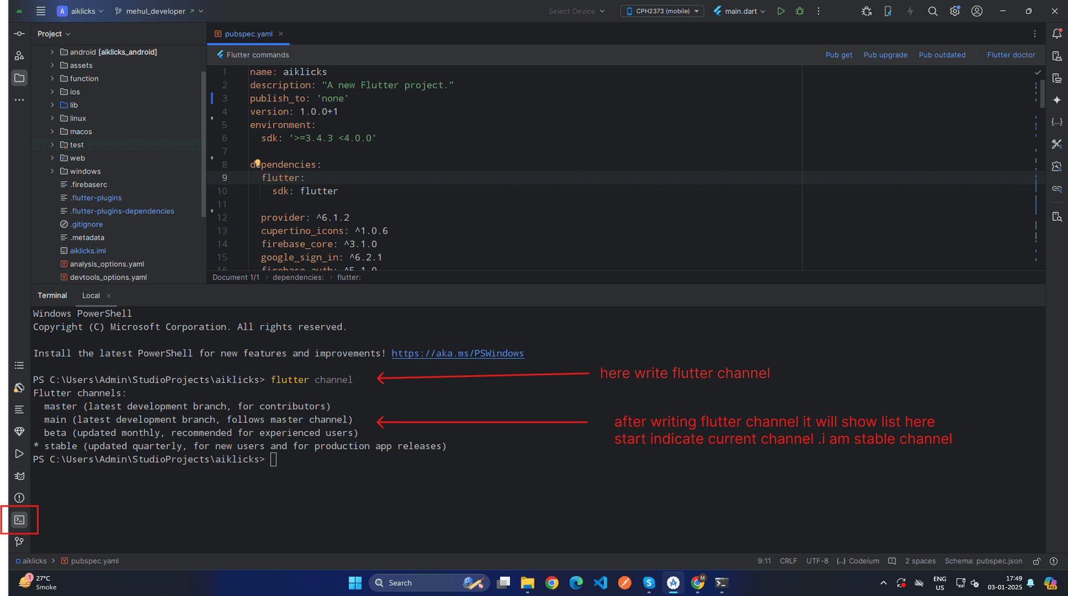Open IDE settings gear icon
This screenshot has width=1068, height=596.
click(955, 11)
